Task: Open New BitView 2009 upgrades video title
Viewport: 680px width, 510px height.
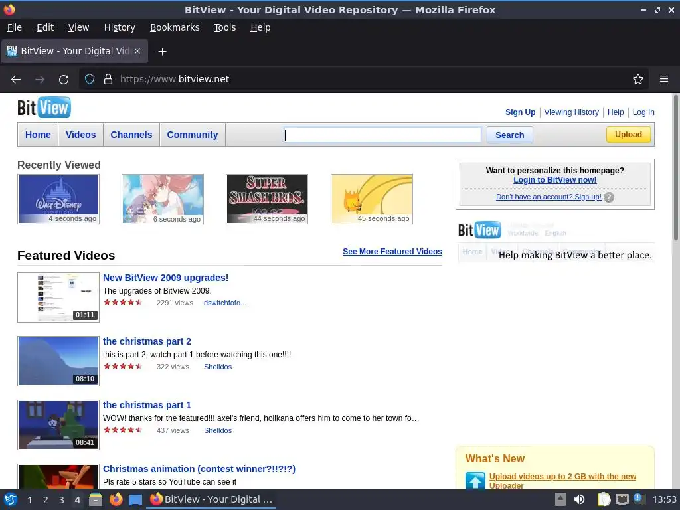Action: [165, 278]
